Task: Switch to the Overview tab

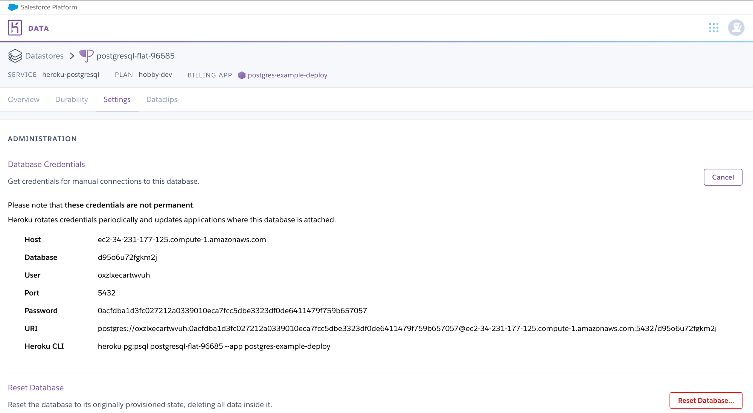Action: [24, 99]
